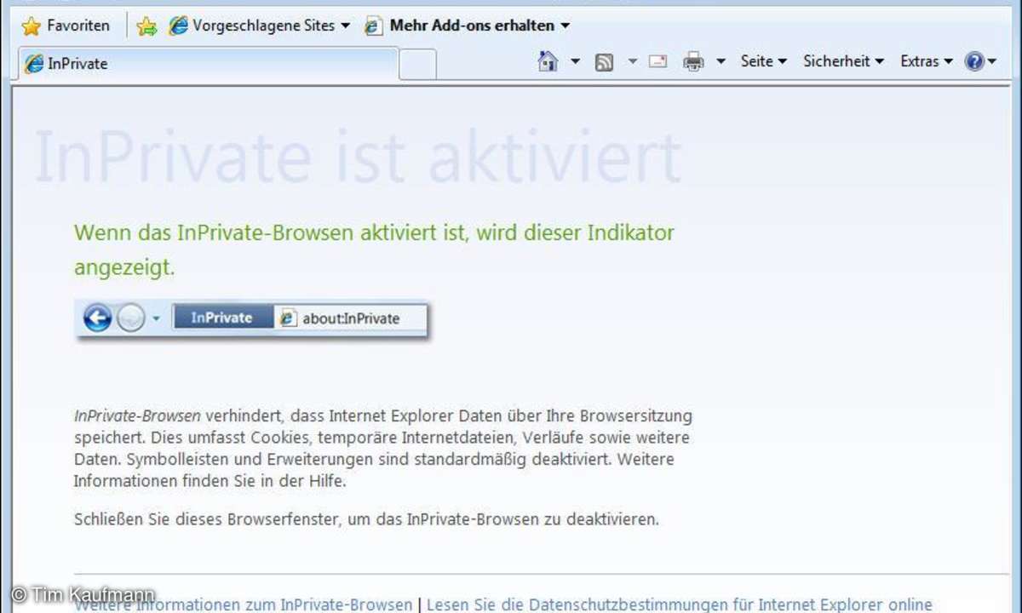Screen dimensions: 1022x613
Task: Print the page with printer icon
Action: pos(694,61)
